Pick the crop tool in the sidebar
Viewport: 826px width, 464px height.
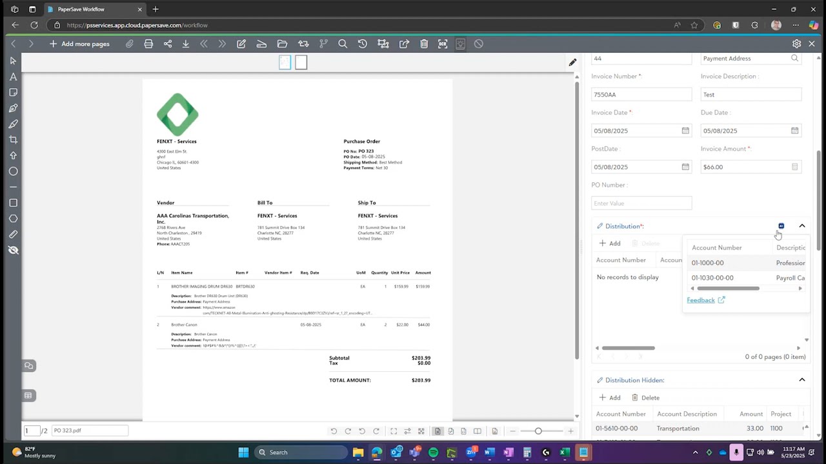(13, 140)
